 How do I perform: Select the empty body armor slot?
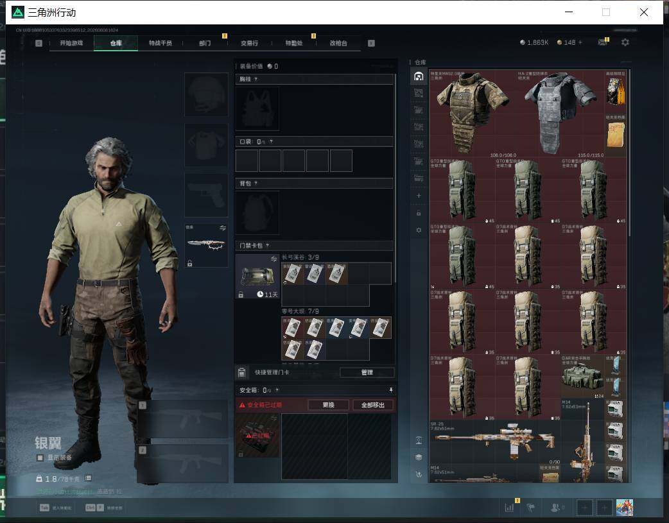pyautogui.click(x=206, y=146)
